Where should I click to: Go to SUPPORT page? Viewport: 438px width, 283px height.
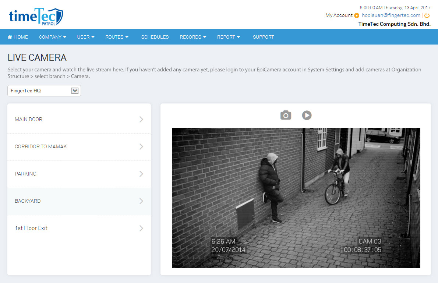click(x=264, y=37)
